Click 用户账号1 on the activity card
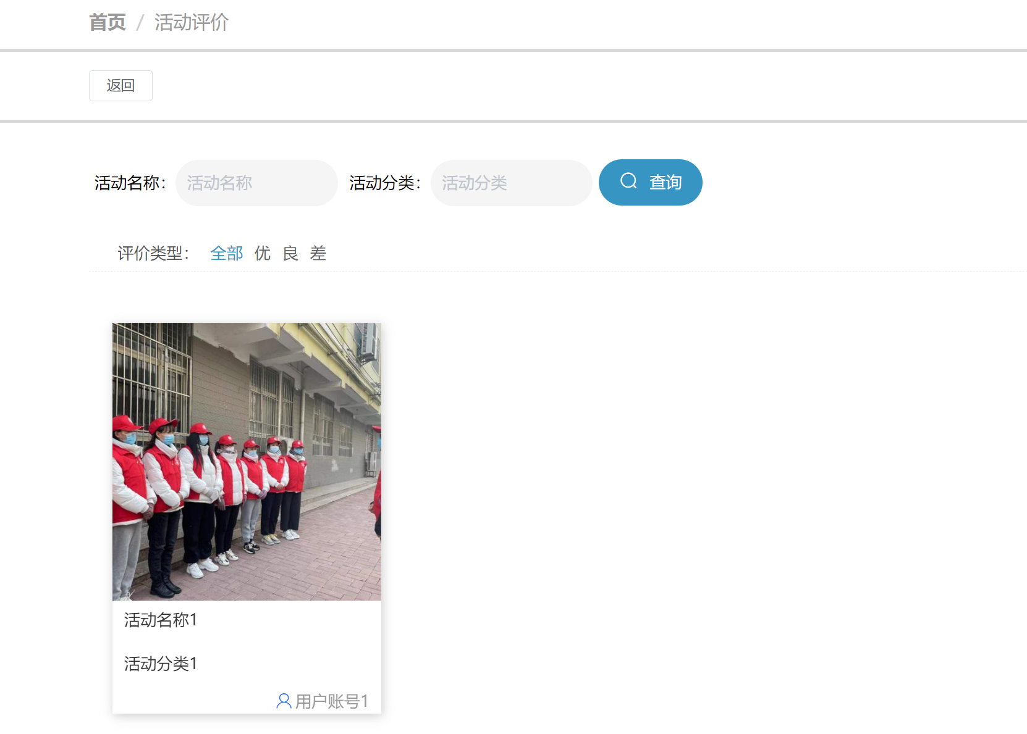The width and height of the screenshot is (1027, 734). (331, 701)
